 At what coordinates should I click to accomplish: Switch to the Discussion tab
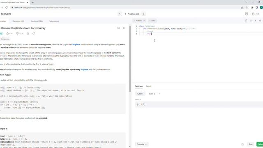18,21
